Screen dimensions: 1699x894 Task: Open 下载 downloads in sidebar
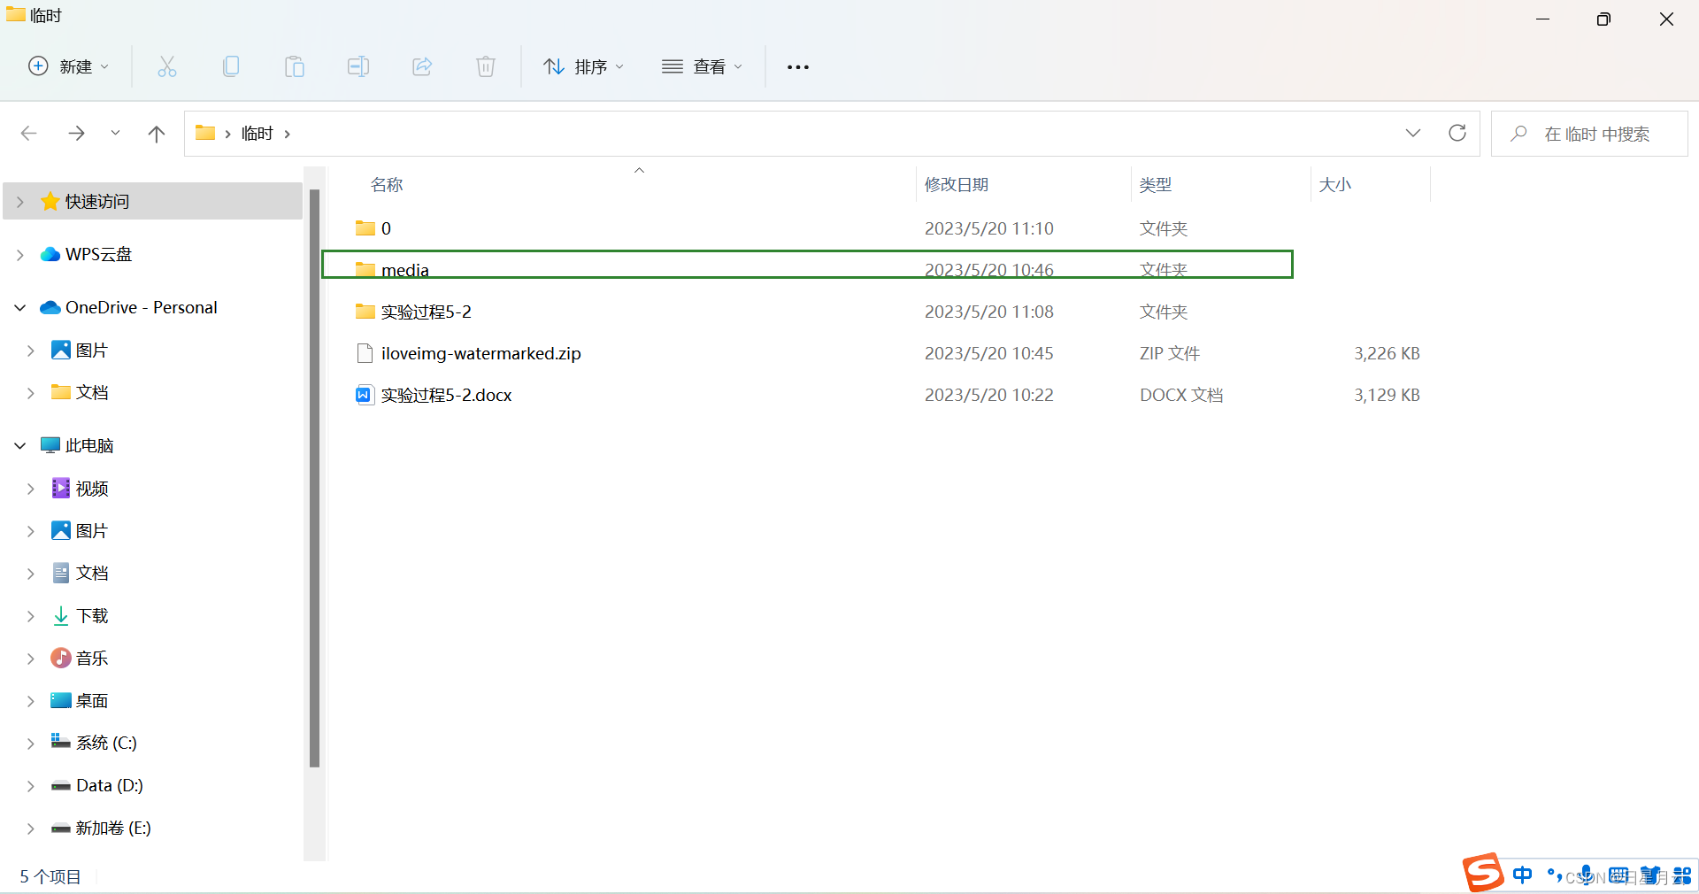92,616
